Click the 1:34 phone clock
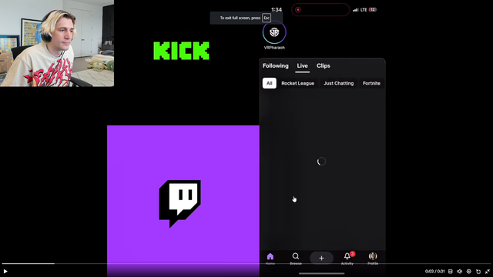Screen dimensions: 493x277 pos(277,10)
